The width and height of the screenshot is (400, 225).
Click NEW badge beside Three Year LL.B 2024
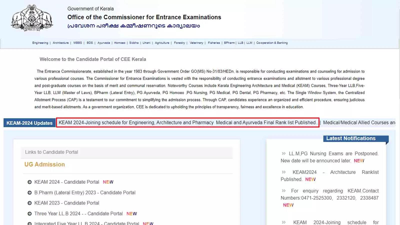tap(131, 214)
